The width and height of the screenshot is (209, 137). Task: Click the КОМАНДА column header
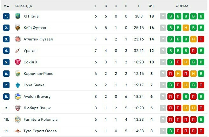23,6
